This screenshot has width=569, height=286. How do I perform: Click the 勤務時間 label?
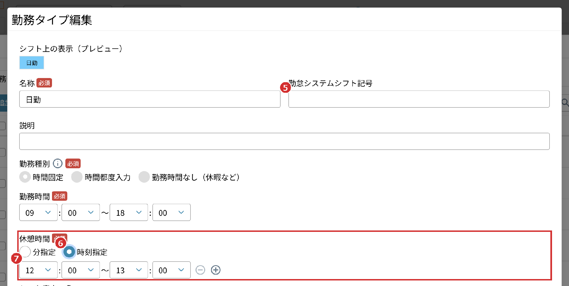click(x=34, y=197)
